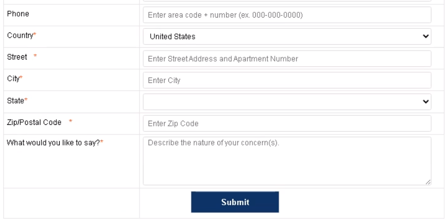Click the Street label text

coord(16,58)
